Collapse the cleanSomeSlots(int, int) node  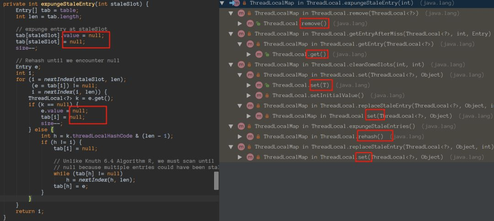(x=231, y=65)
